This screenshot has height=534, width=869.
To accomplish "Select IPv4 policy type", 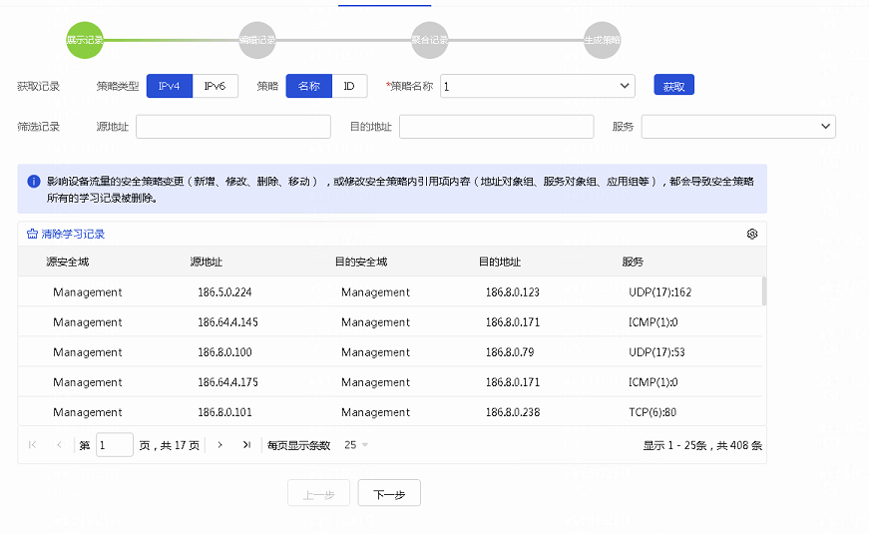I will coord(169,86).
